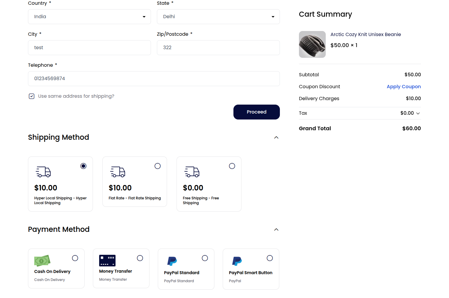Click the Flat Rate Shipping truck icon
Image resolution: width=449 pixels, height=298 pixels.
pyautogui.click(x=118, y=172)
